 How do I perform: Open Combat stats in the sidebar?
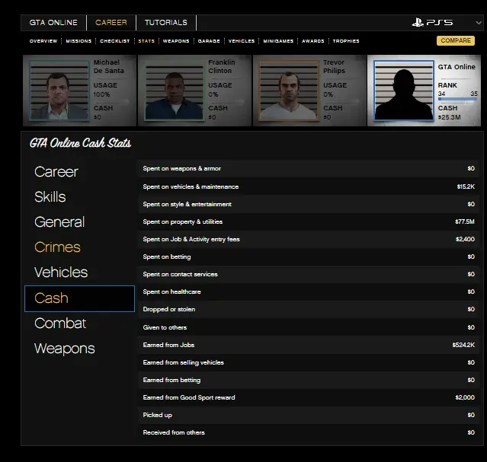(60, 323)
